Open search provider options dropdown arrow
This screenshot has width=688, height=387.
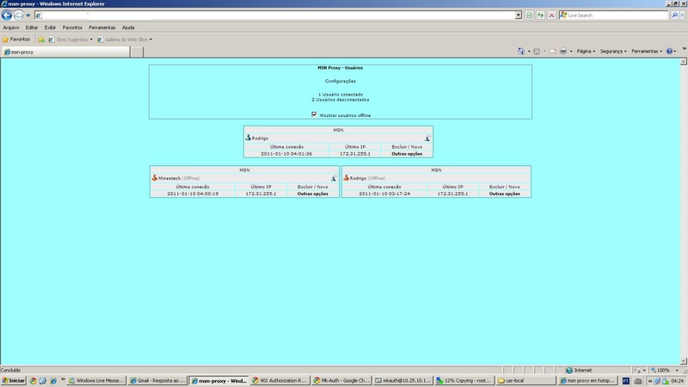(682, 15)
